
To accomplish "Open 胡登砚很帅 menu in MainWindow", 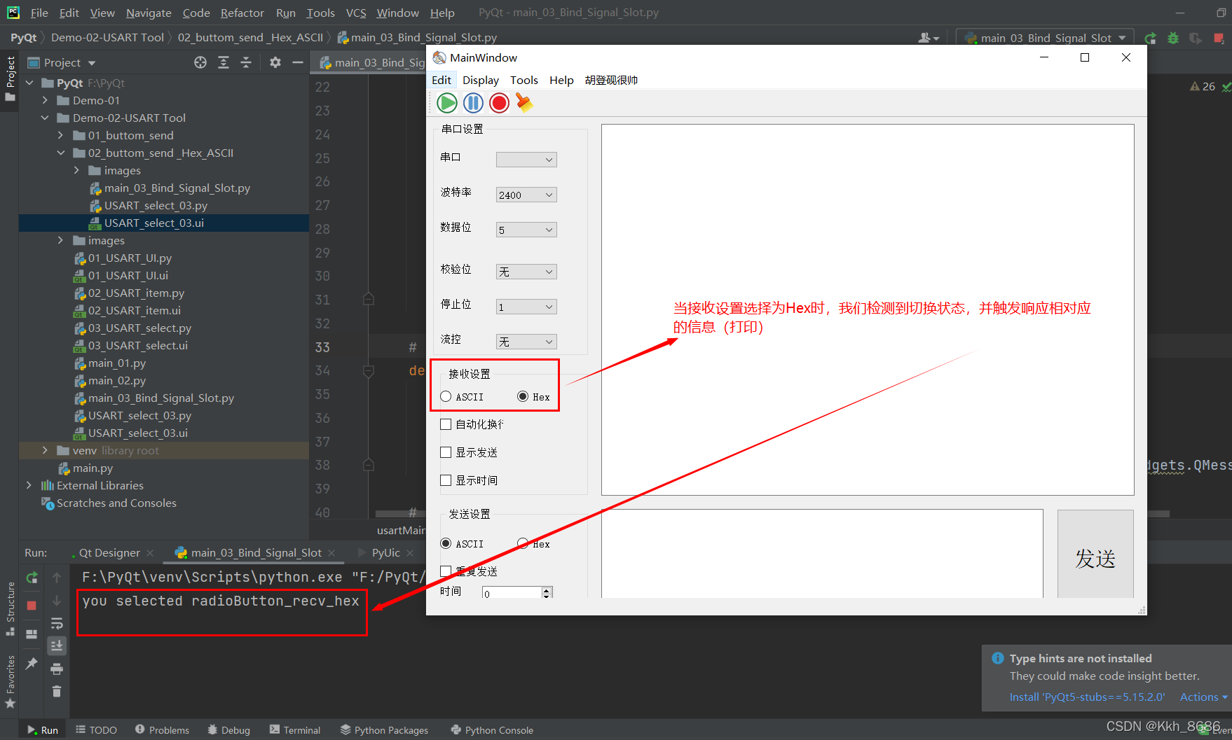I will pos(611,80).
